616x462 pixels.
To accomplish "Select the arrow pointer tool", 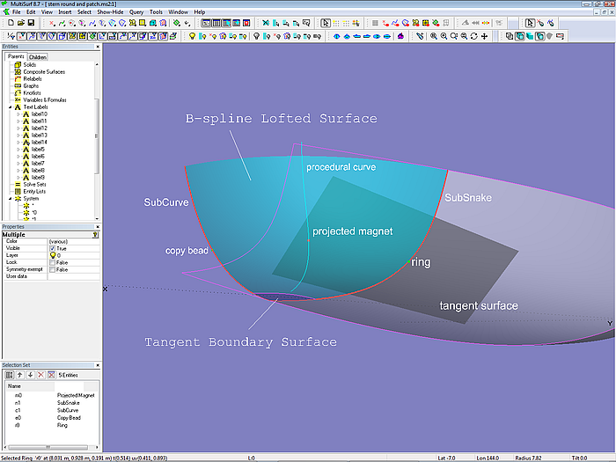I will coord(326,23).
